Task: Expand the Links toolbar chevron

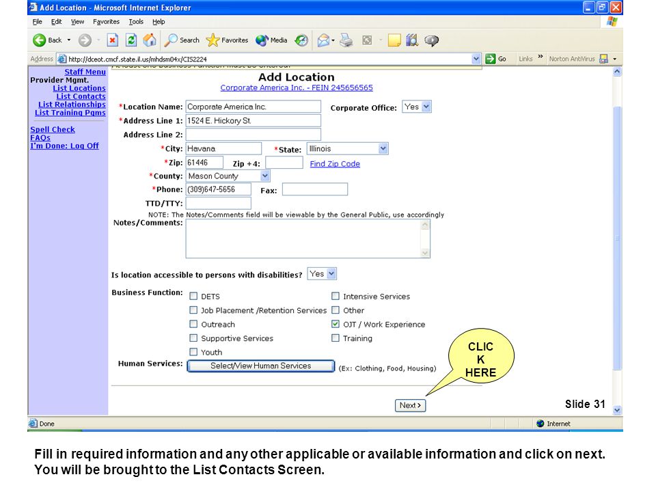Action: (x=540, y=57)
